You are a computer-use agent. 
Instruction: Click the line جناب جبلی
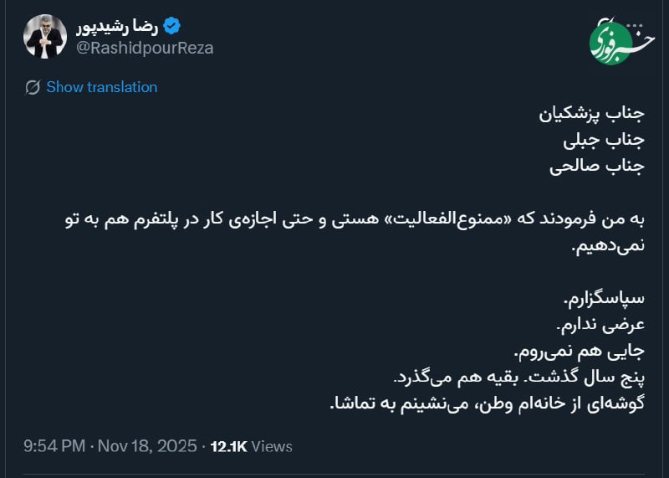[611, 140]
